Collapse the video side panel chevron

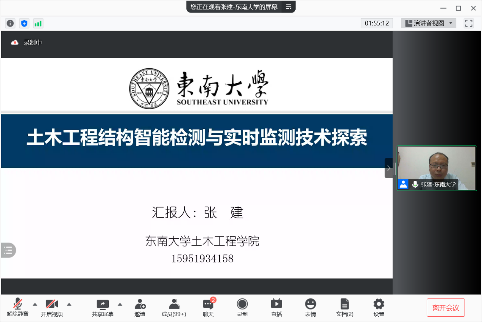point(388,168)
